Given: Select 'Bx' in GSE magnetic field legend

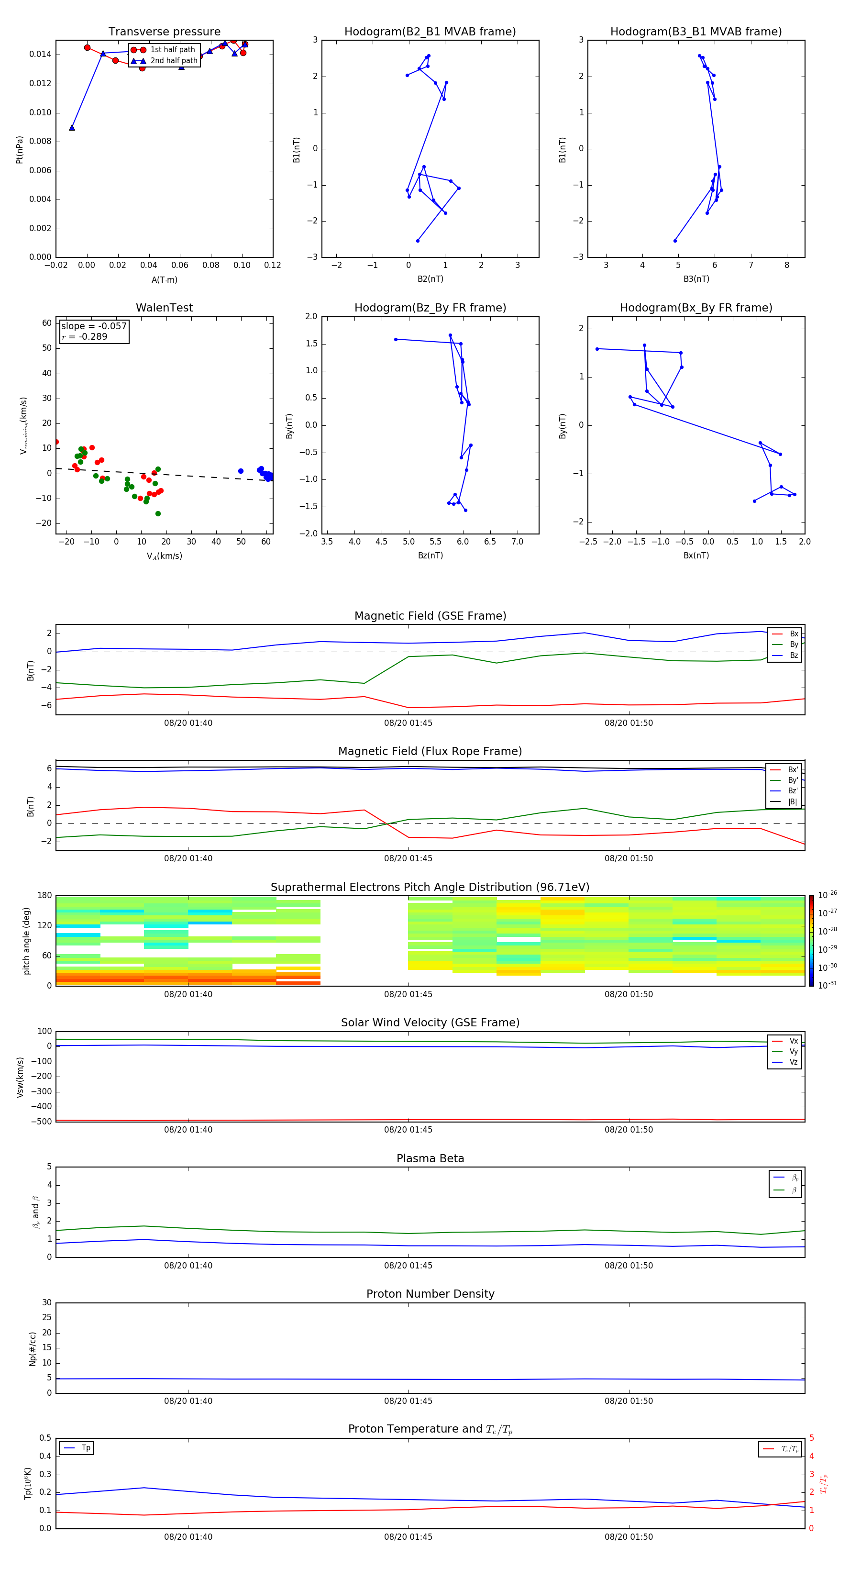Looking at the screenshot, I should tap(785, 634).
